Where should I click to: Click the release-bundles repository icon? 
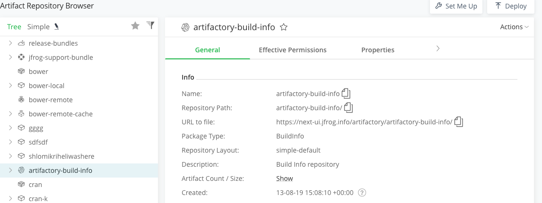click(21, 43)
